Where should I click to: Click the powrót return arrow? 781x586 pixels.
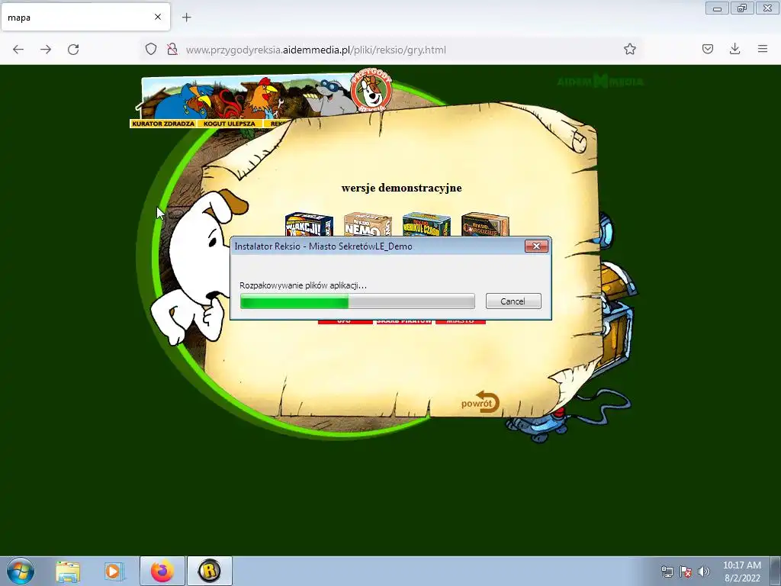coord(480,403)
